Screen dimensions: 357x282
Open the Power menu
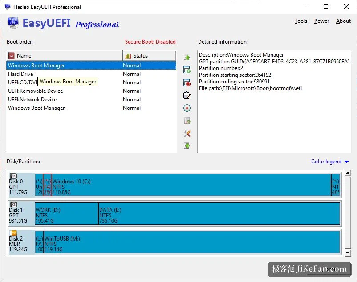click(321, 21)
